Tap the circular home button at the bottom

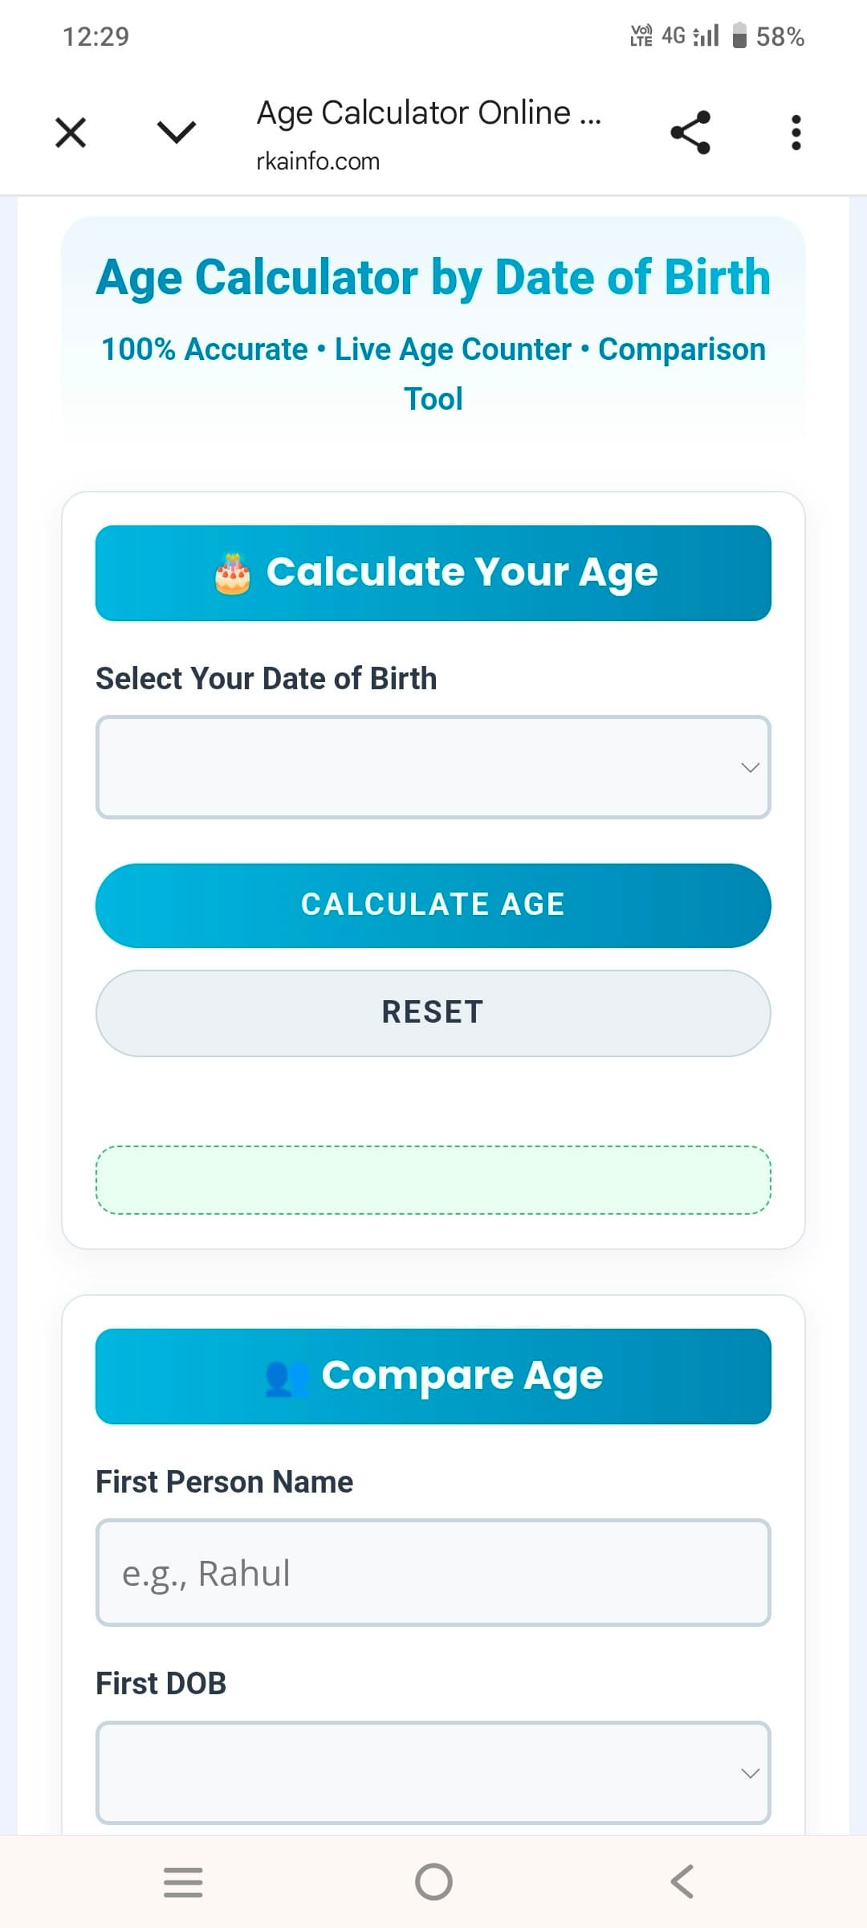pos(433,1880)
